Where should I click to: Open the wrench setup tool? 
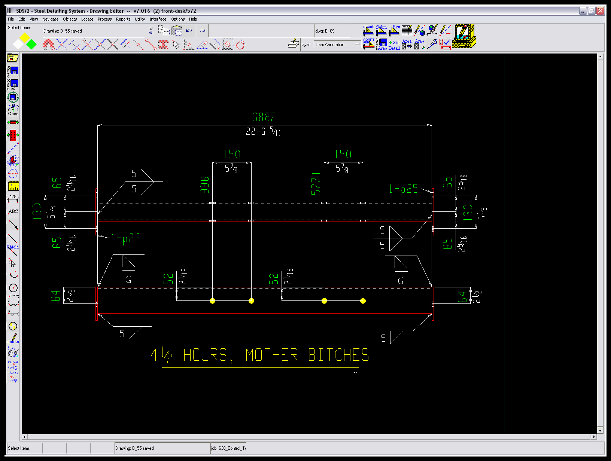(432, 44)
